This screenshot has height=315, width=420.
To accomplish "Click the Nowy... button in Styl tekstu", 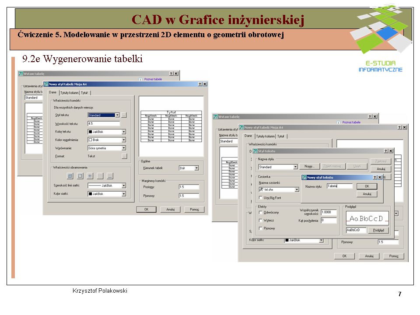I will coord(309,166).
